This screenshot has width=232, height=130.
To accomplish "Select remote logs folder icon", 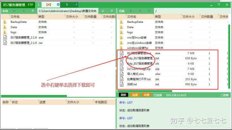I will (x=121, y=32).
